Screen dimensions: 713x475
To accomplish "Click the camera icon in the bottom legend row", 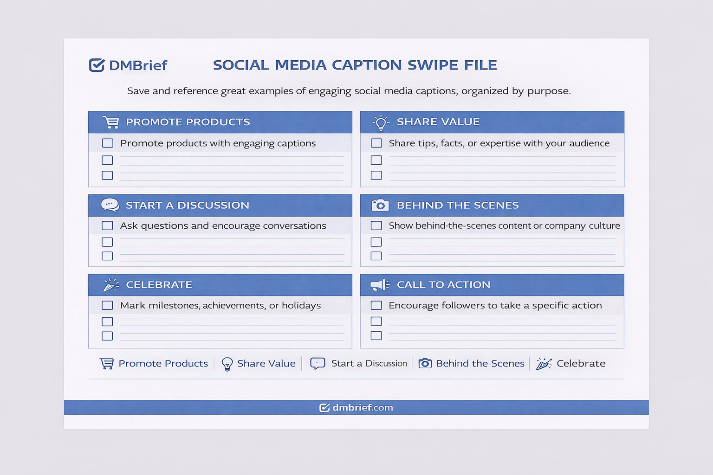I will (425, 363).
